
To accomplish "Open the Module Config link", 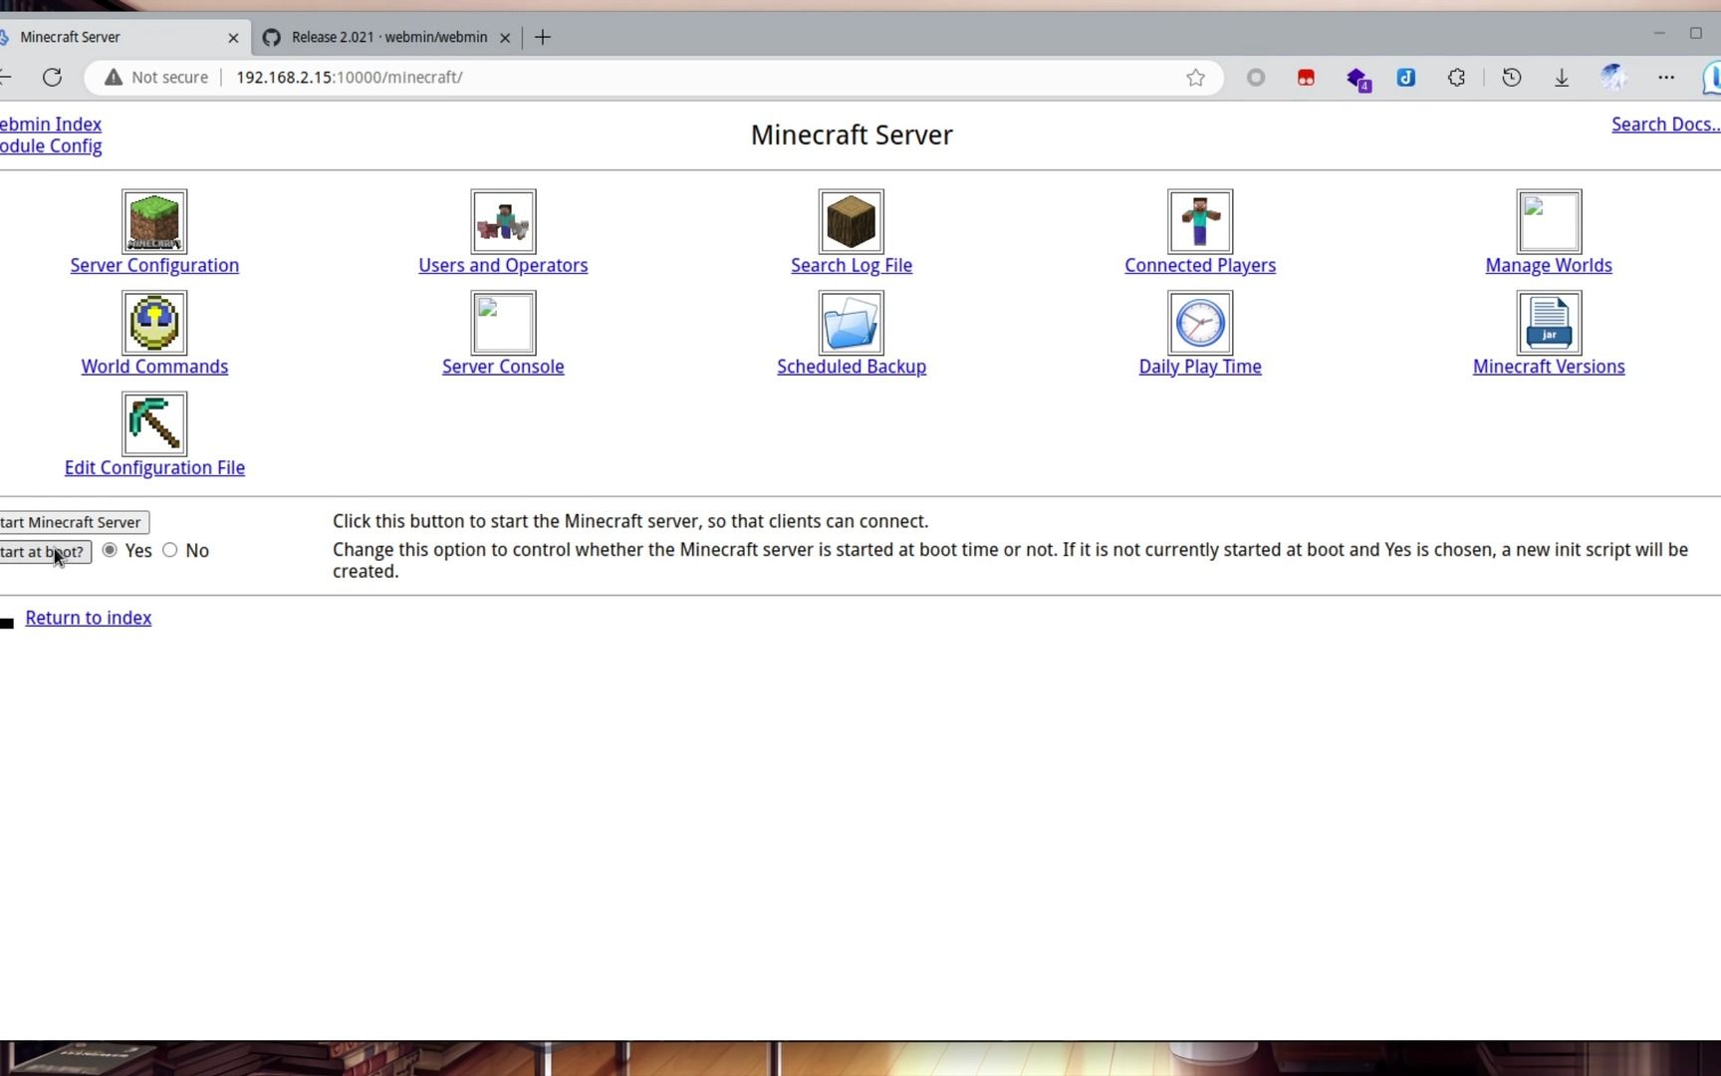I will pyautogui.click(x=50, y=146).
